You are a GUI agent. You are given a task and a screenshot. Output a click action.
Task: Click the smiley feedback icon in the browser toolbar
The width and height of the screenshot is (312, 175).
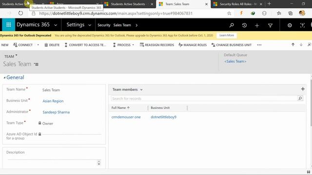pos(264,13)
